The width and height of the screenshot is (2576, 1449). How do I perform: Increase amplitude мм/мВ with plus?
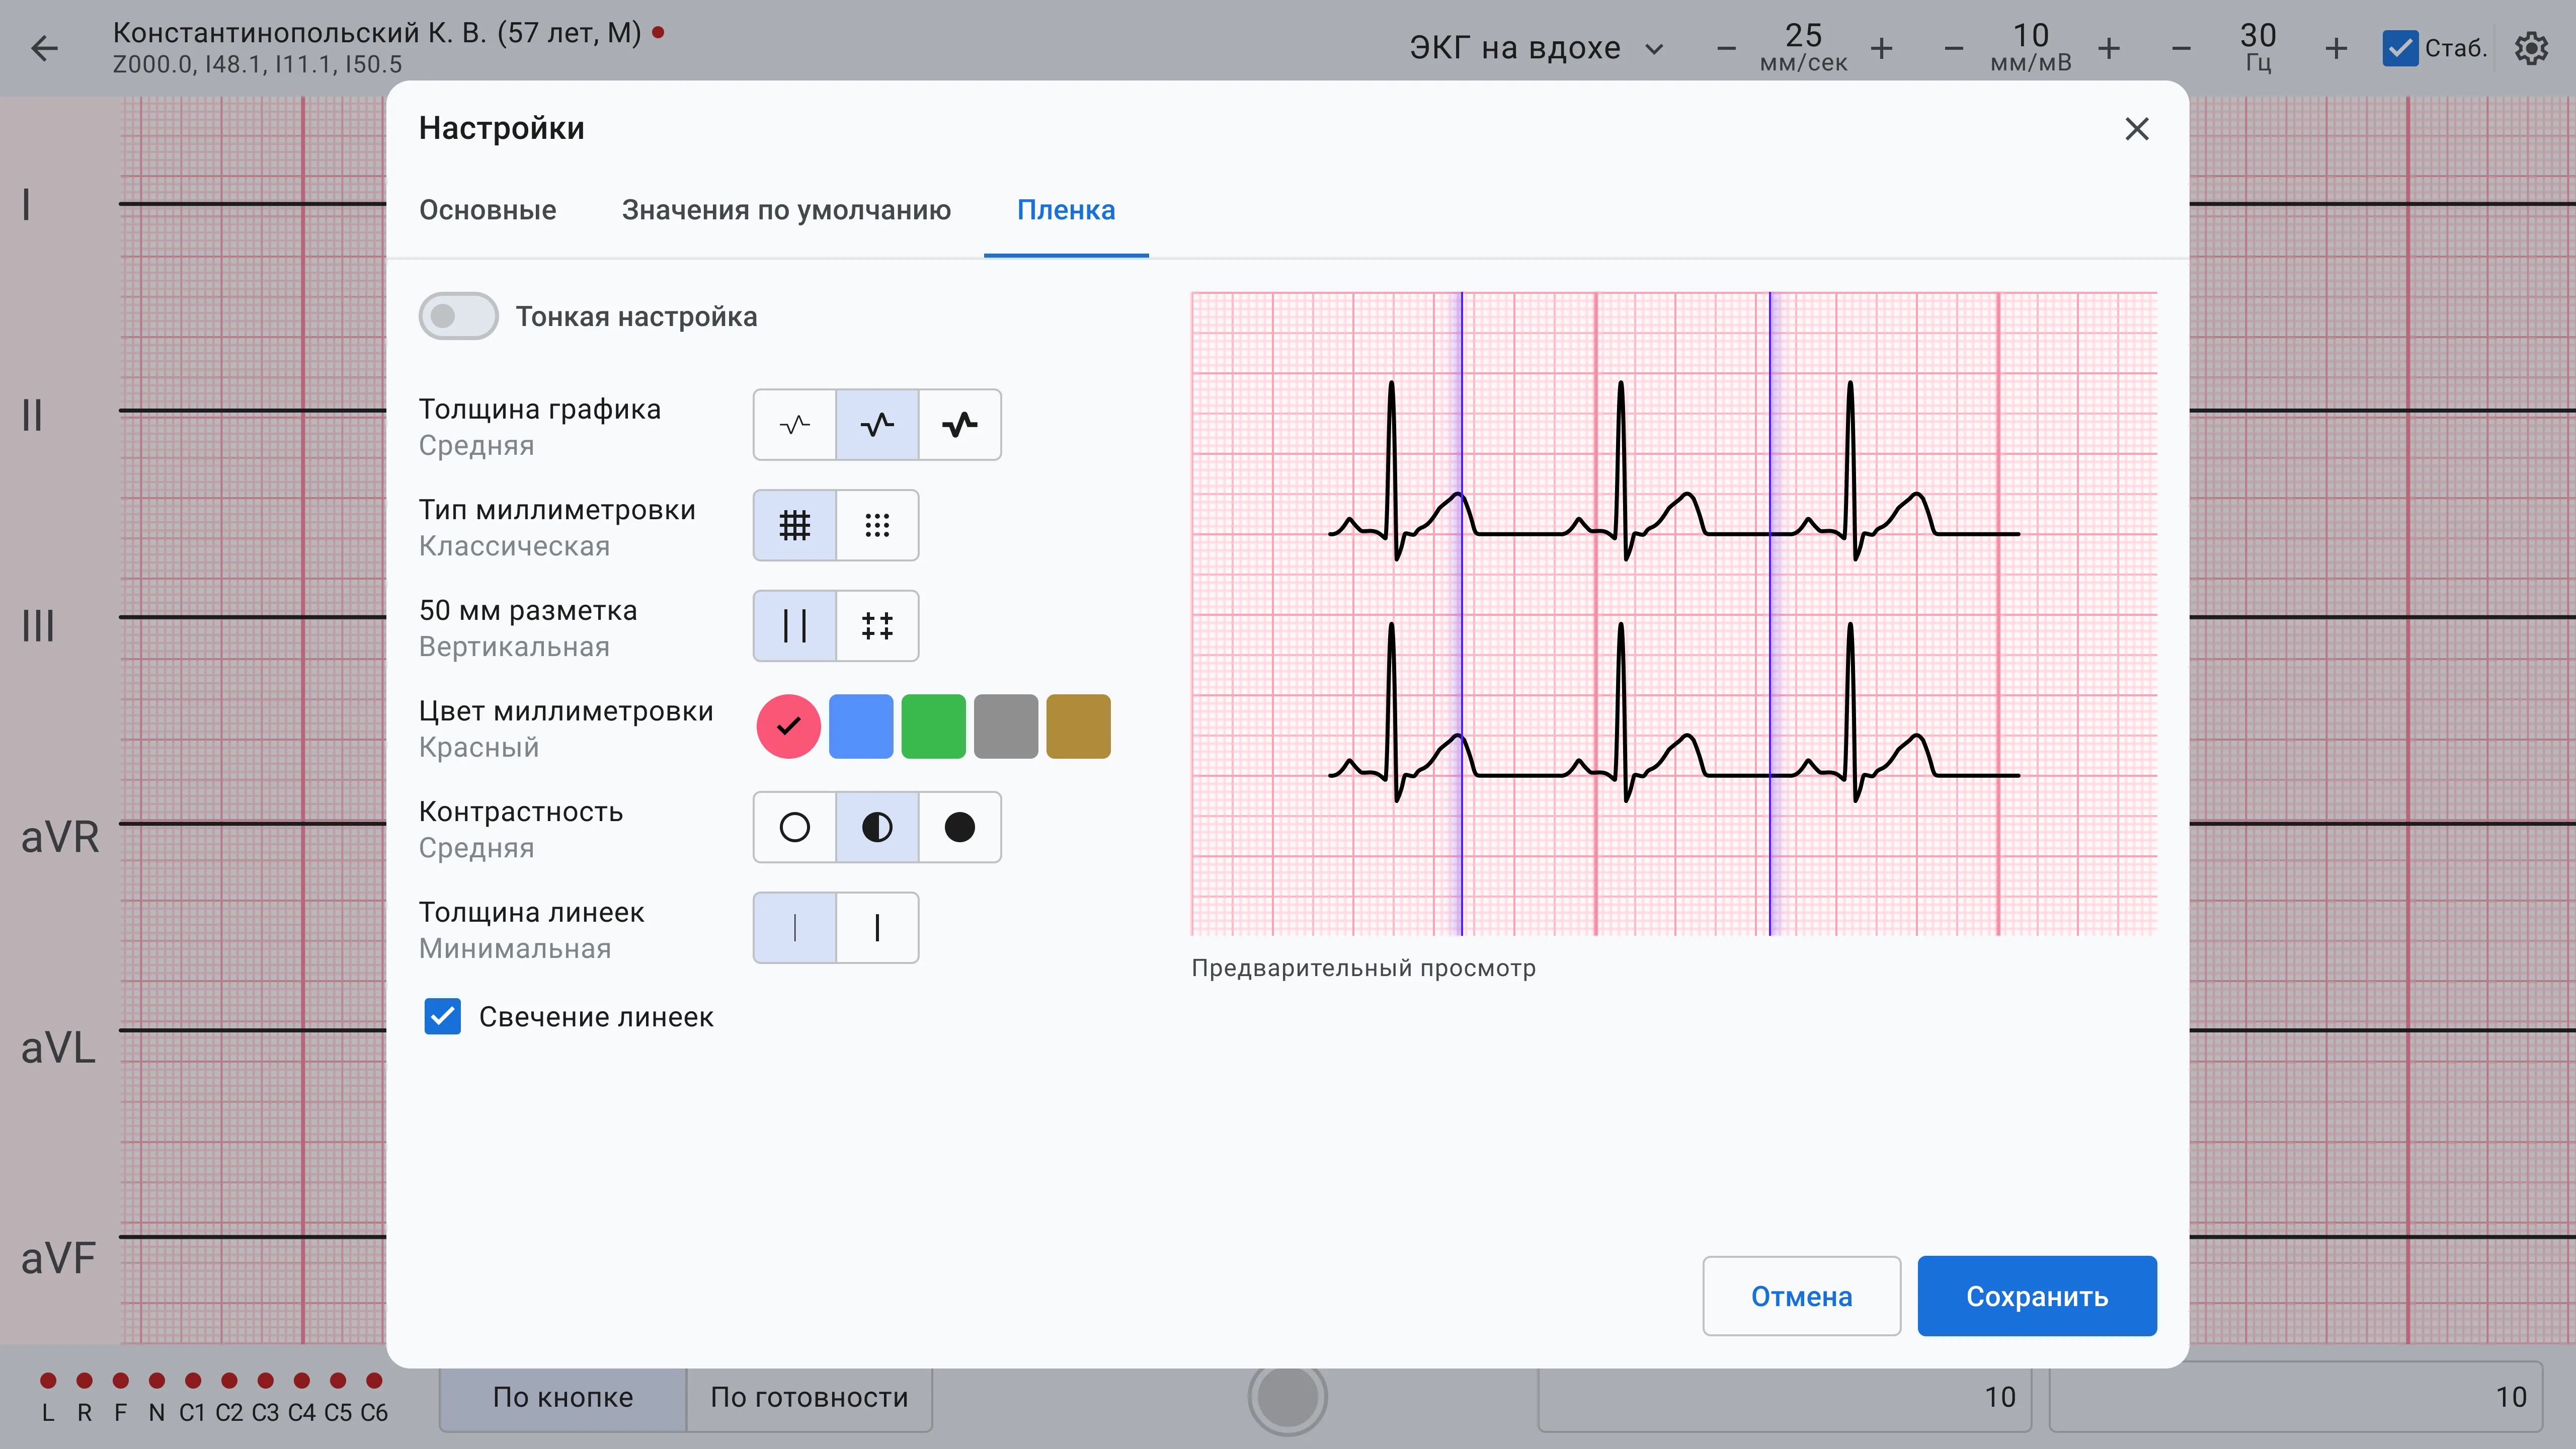coord(2109,48)
